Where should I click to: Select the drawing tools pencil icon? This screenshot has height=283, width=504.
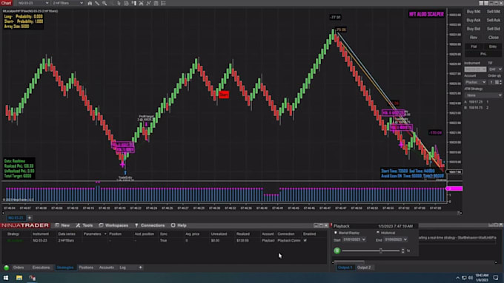point(97,3)
